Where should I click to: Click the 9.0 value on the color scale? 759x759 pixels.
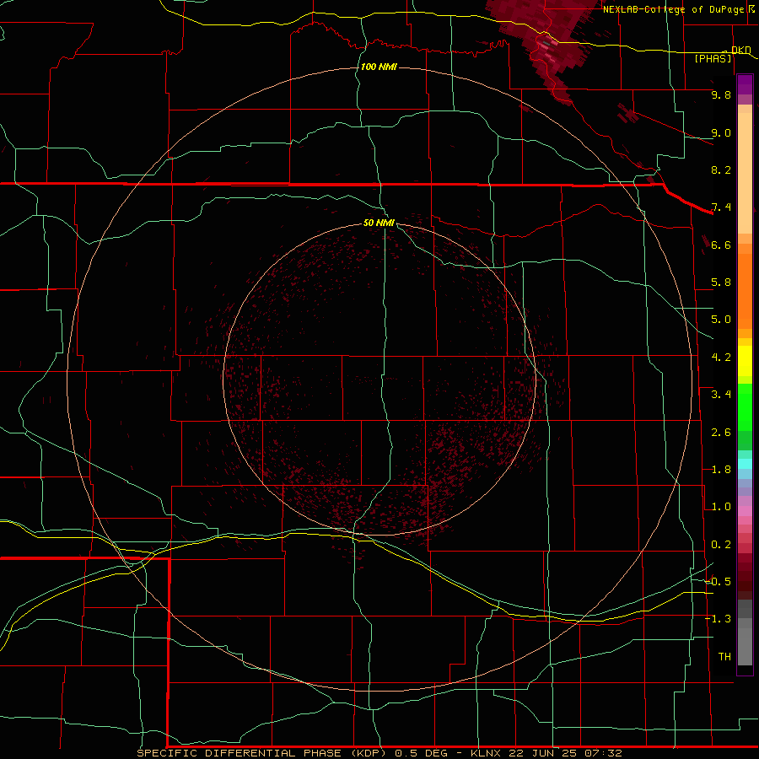click(721, 132)
